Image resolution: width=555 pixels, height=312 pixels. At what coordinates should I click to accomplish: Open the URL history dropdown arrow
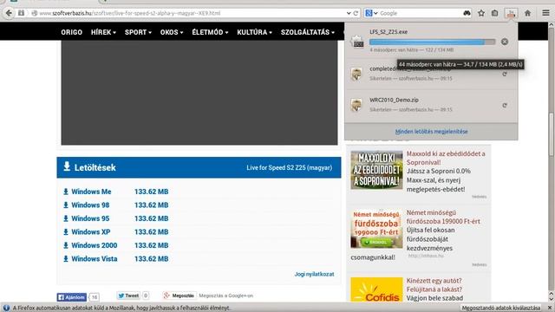coord(349,14)
